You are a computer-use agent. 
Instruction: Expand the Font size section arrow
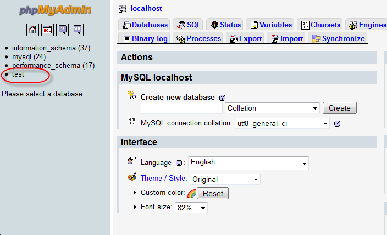(x=135, y=207)
